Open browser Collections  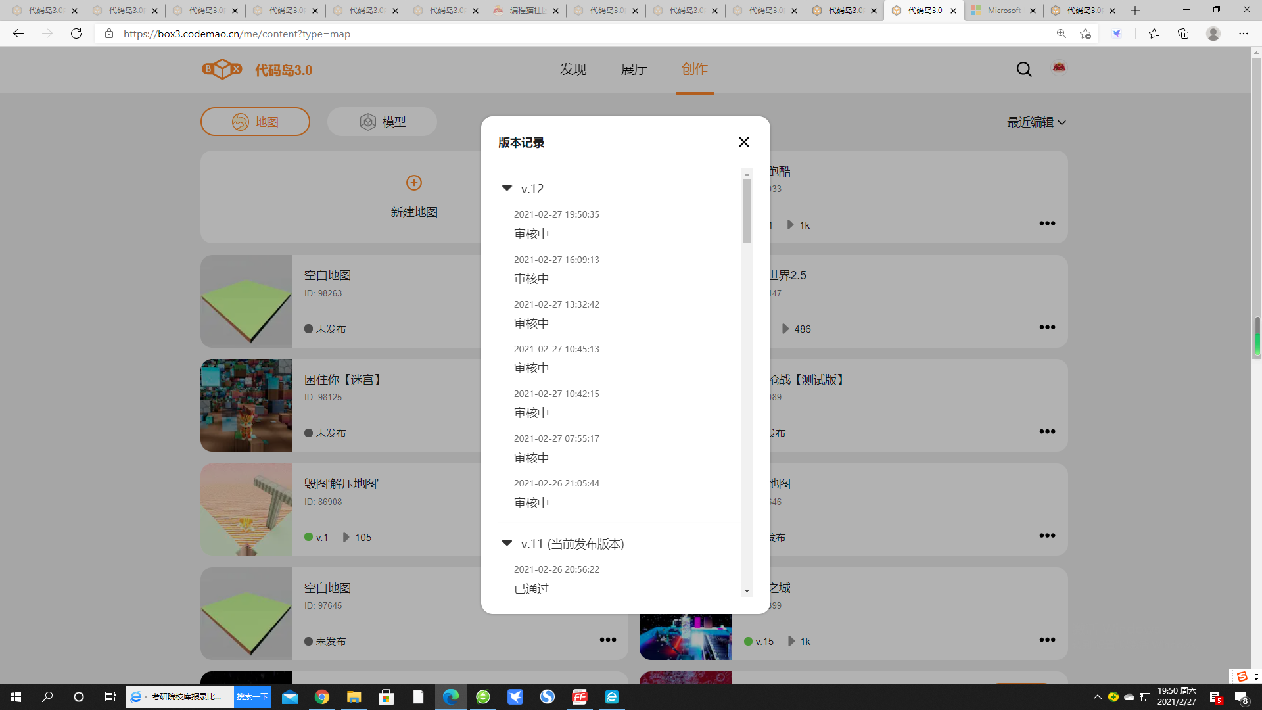coord(1183,34)
